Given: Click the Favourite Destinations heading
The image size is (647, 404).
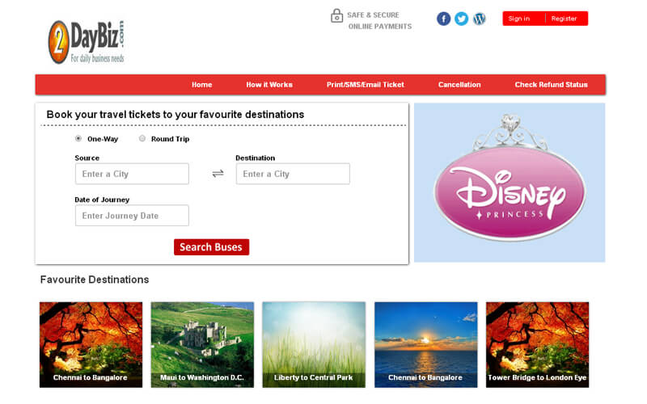Looking at the screenshot, I should coord(95,280).
